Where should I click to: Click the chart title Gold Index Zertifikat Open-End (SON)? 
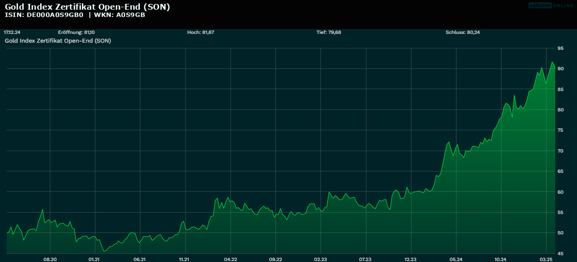[x=87, y=7]
